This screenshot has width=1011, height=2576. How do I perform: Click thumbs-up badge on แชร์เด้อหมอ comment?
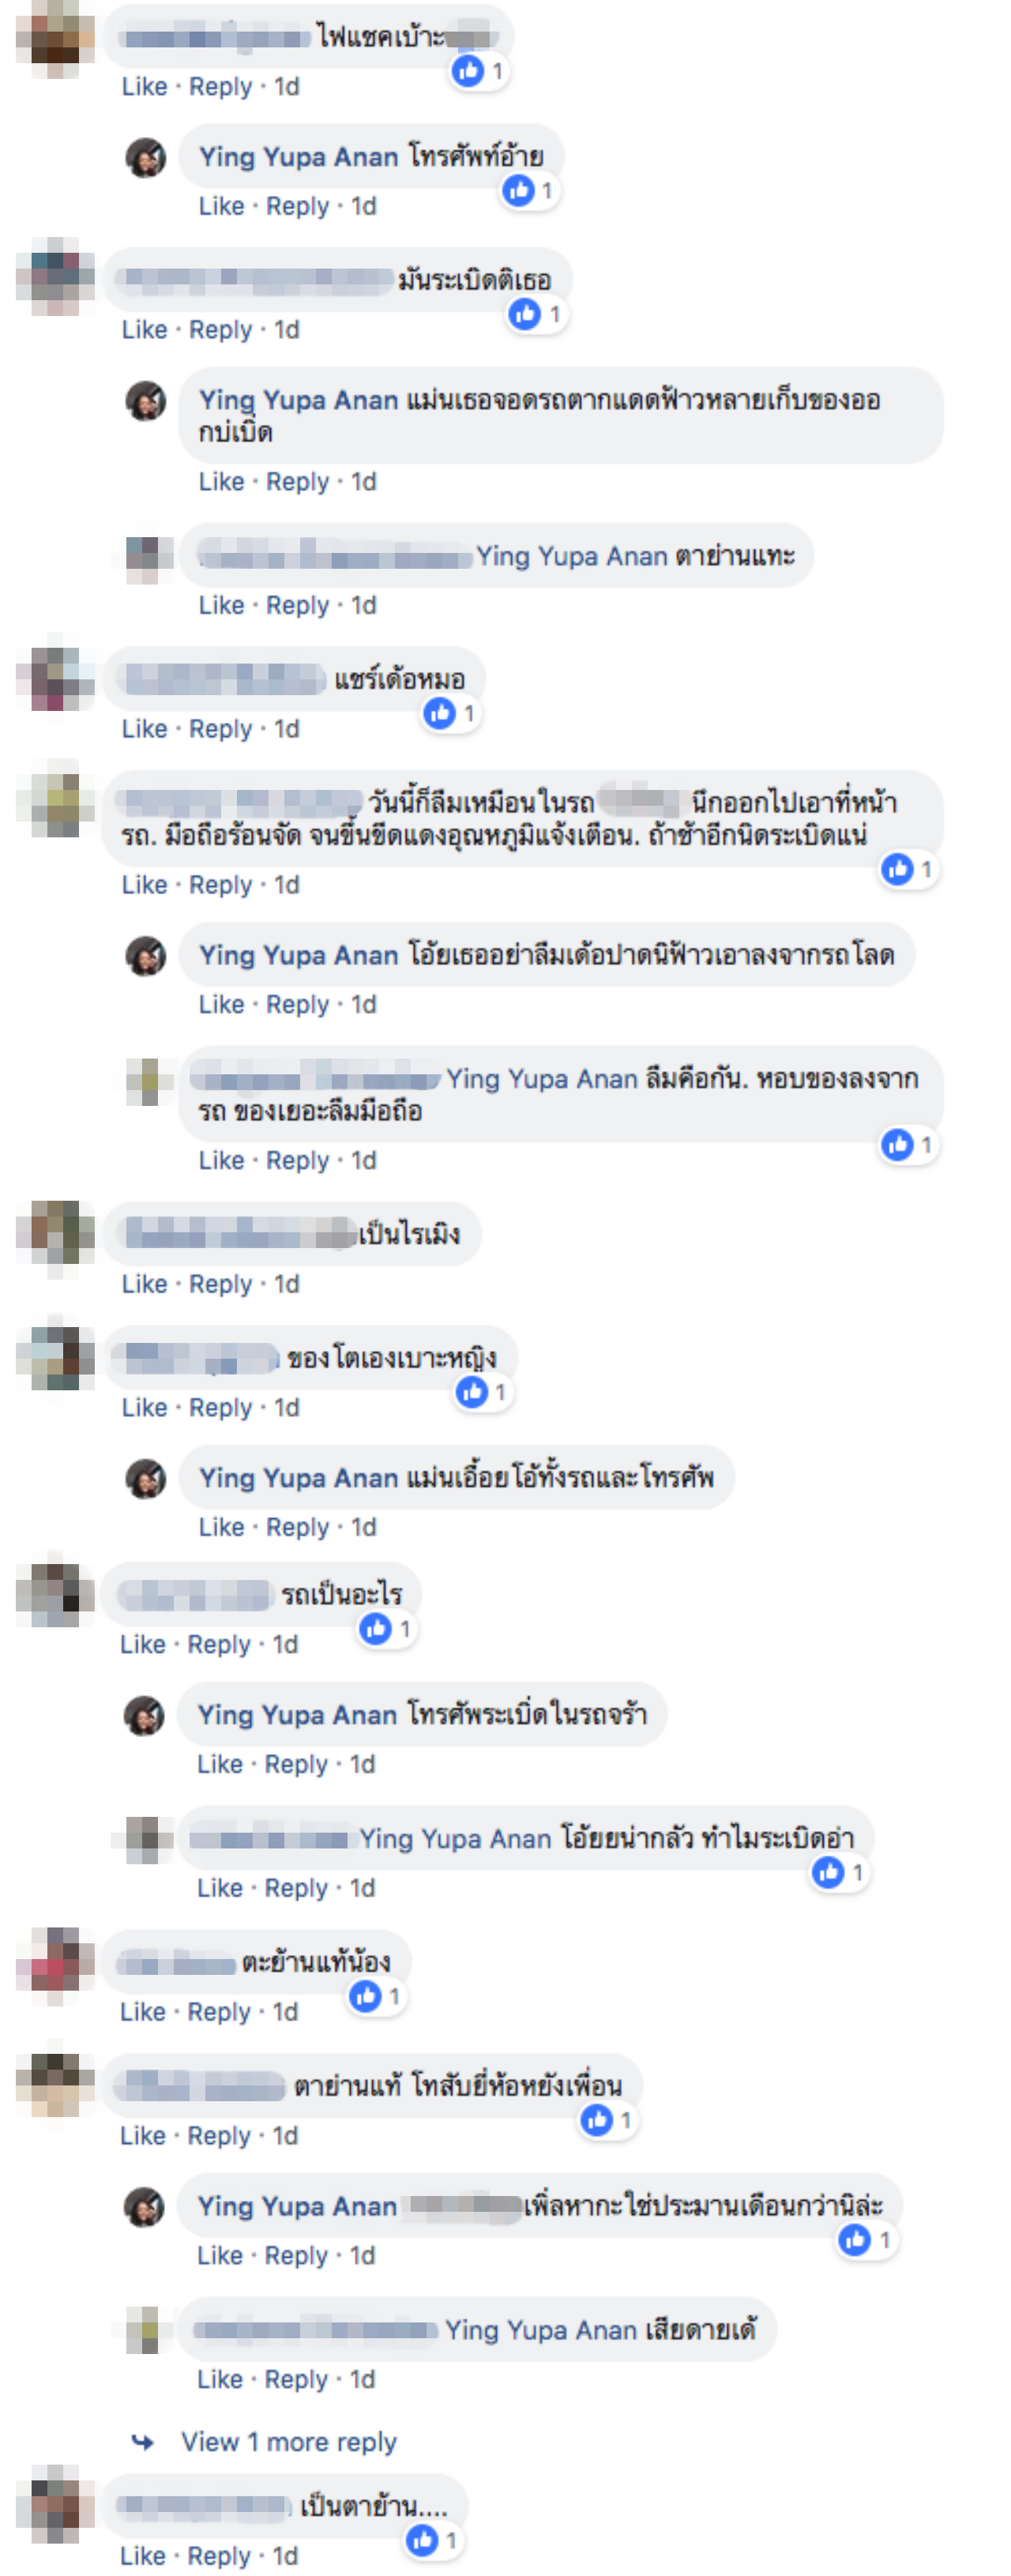point(440,714)
